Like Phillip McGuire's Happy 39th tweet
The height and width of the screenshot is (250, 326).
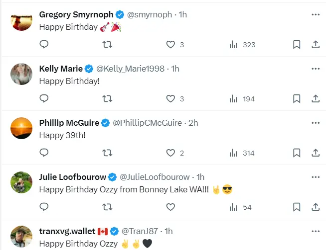point(170,153)
